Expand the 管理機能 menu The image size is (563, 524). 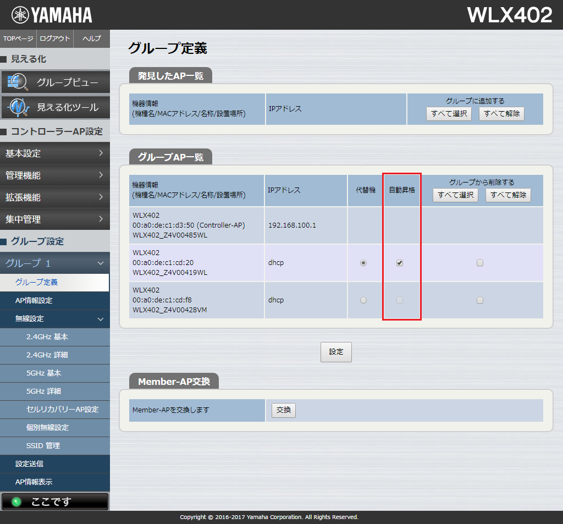point(54,175)
